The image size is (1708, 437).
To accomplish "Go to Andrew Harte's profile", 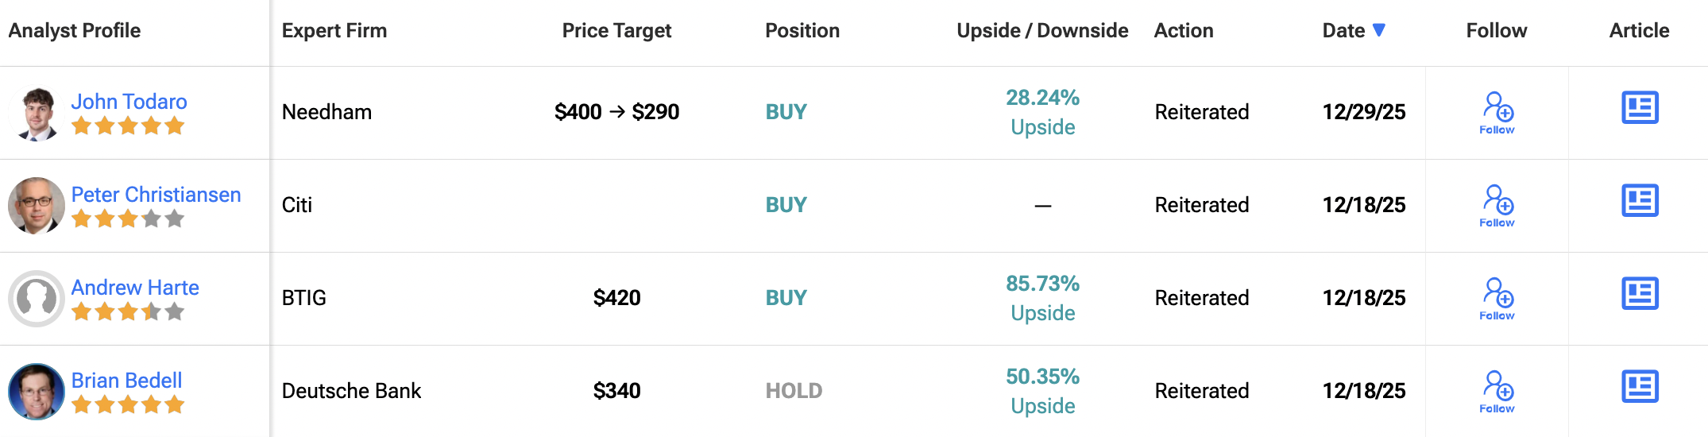I will 135,288.
